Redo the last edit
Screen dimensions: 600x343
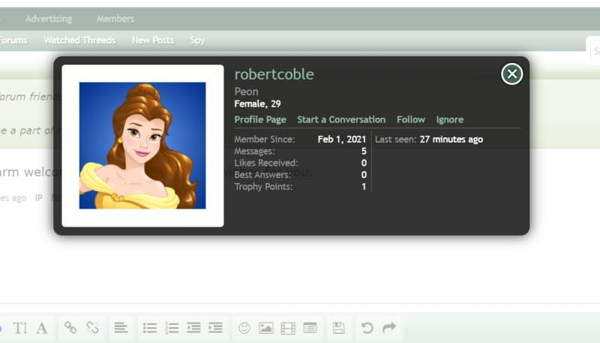pos(389,328)
